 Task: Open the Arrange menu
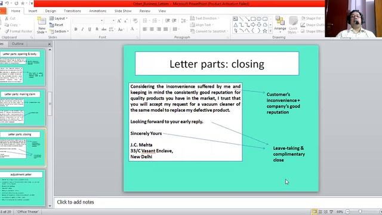[280, 24]
